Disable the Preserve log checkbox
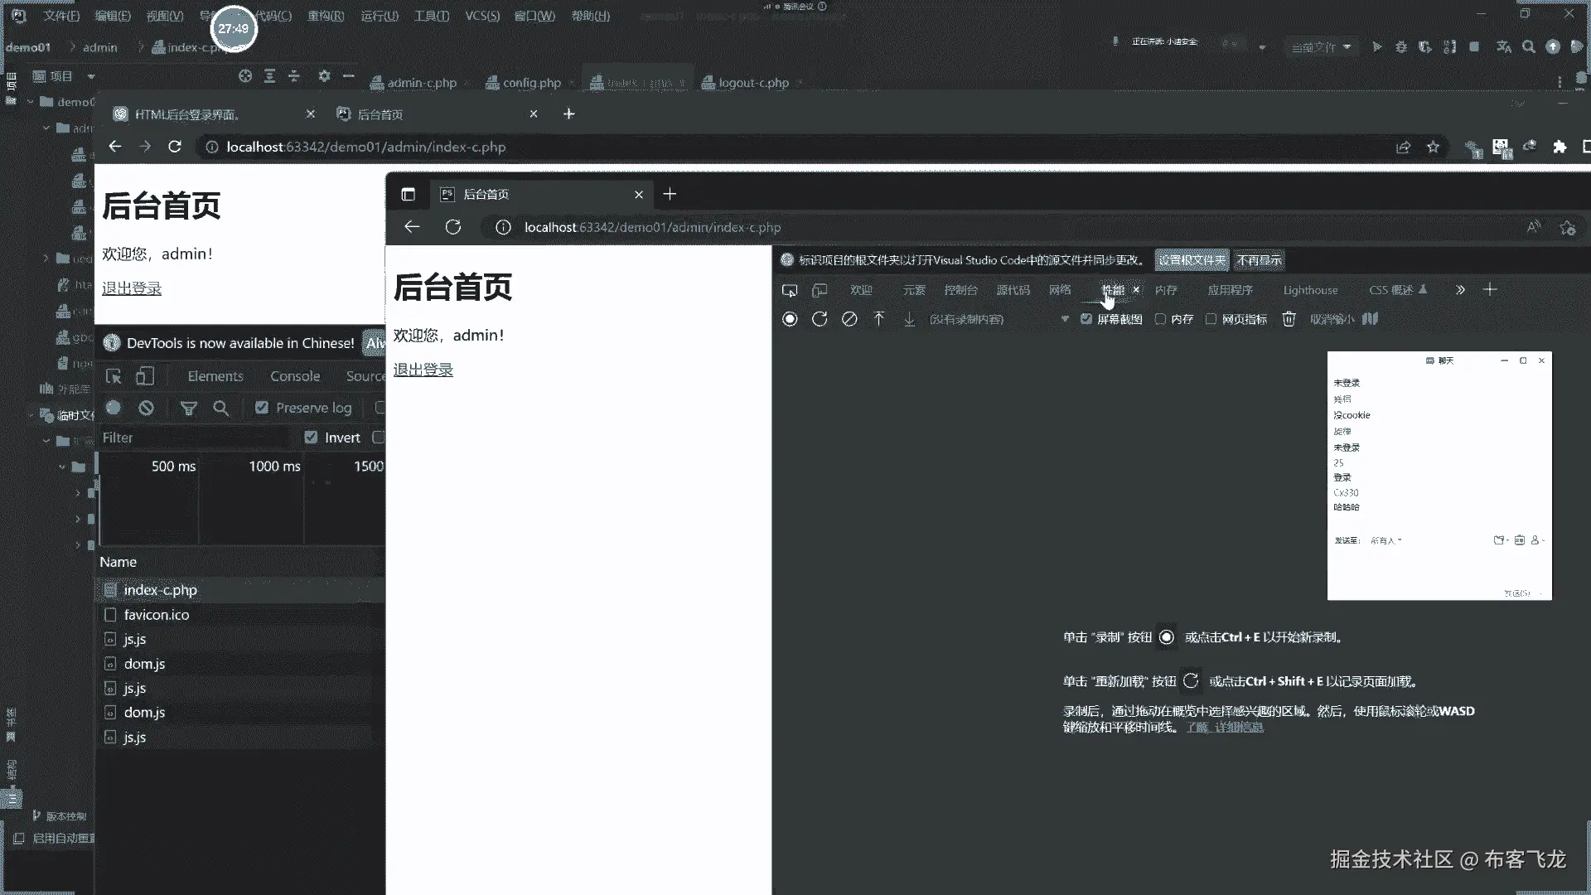The image size is (1591, 895). 262,408
